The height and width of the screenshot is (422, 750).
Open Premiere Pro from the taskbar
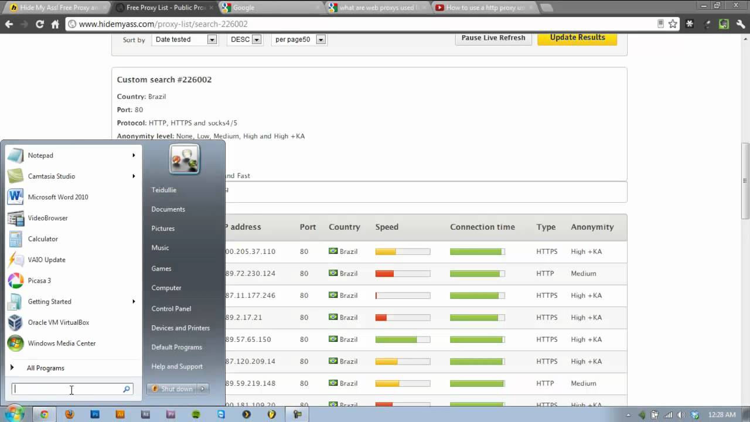[x=171, y=414]
